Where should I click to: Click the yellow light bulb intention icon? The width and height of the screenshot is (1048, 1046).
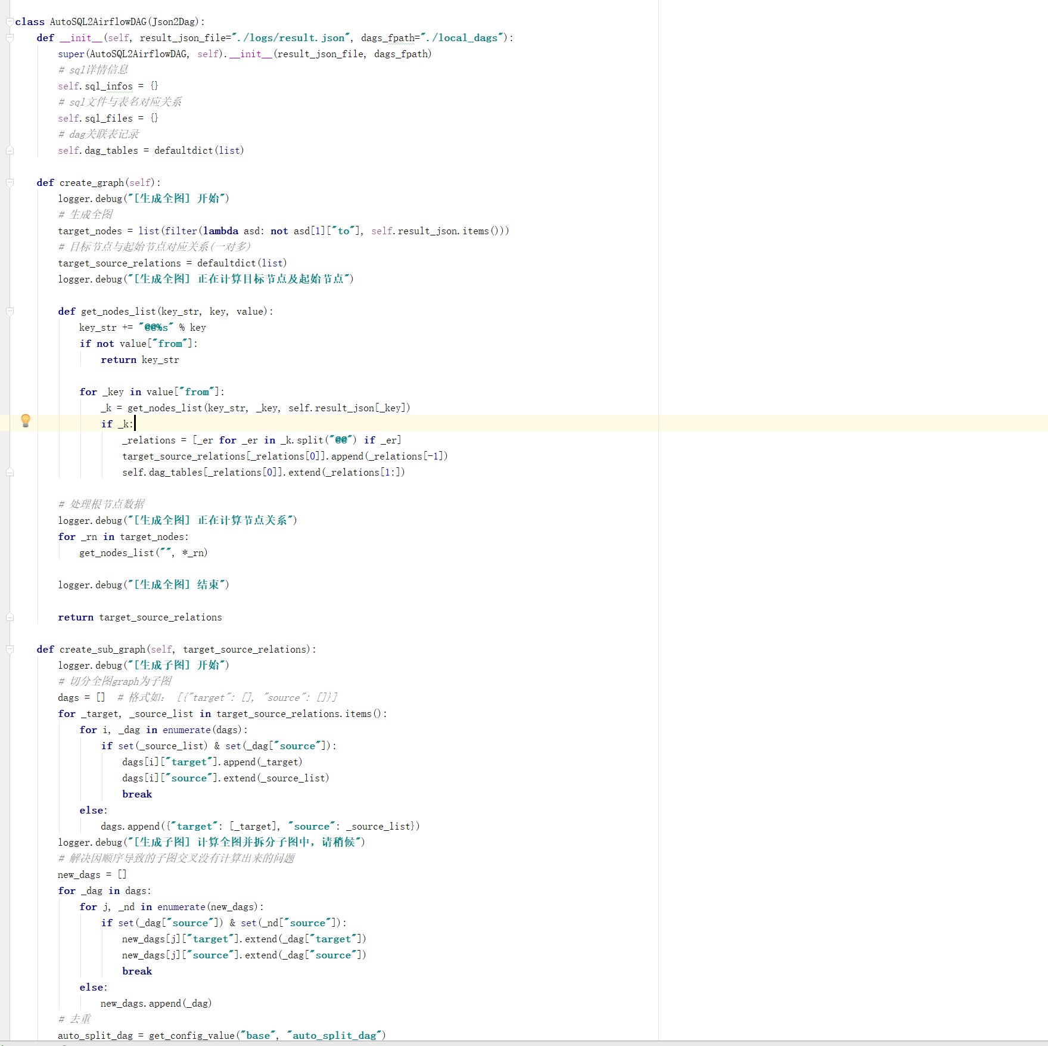point(26,420)
